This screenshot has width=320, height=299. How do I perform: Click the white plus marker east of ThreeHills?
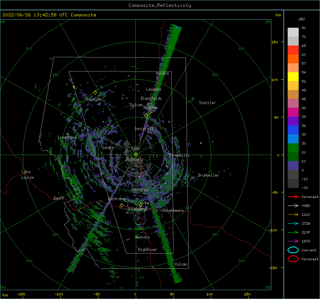point(201,143)
